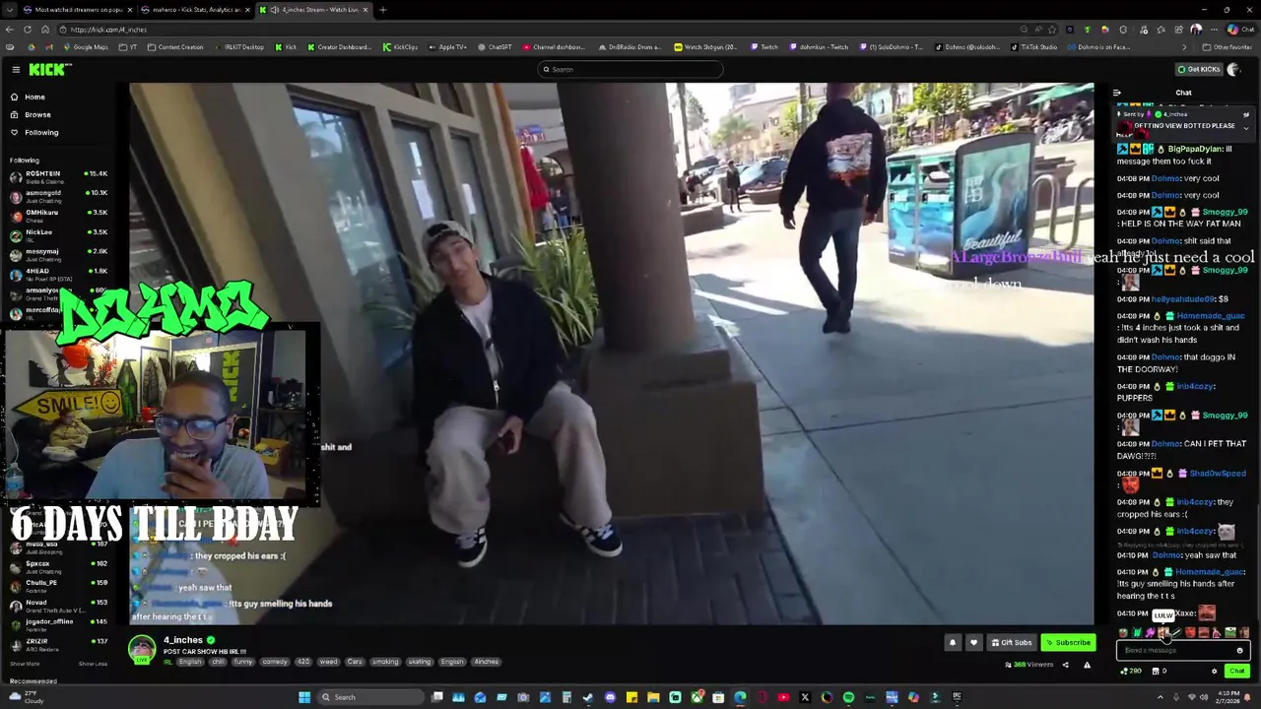
Task: Open ROSHTEIN's channel from the following list
Action: click(59, 176)
